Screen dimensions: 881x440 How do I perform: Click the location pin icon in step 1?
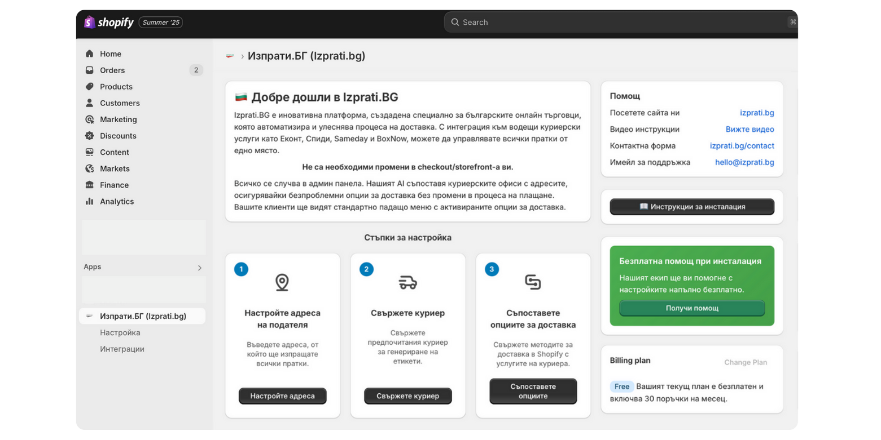(x=282, y=282)
